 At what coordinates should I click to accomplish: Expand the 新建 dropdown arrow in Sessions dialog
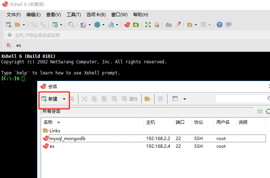(x=64, y=99)
